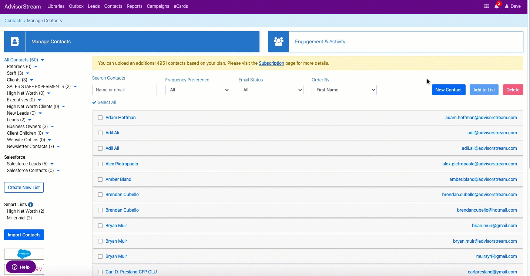Image resolution: width=530 pixels, height=276 pixels.
Task: Click Add to List button
Action: tap(484, 90)
